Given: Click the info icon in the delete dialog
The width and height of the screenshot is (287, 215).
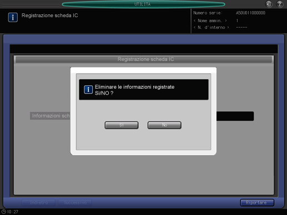Looking at the screenshot, I should pyautogui.click(x=88, y=90).
